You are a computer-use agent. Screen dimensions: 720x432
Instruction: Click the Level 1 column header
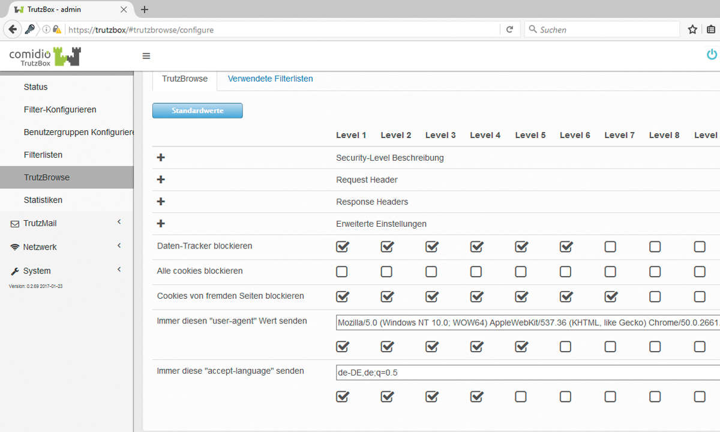tap(351, 135)
